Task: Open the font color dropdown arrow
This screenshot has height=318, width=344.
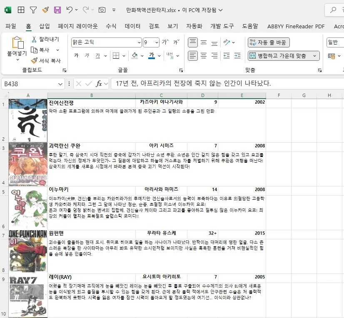Action: pos(159,56)
